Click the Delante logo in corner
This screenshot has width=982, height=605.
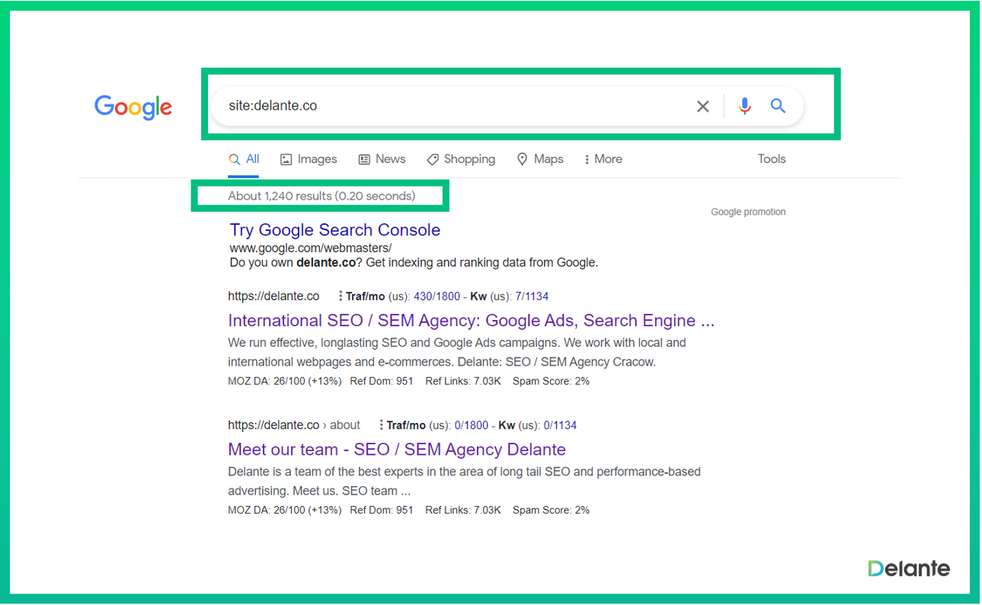(908, 568)
